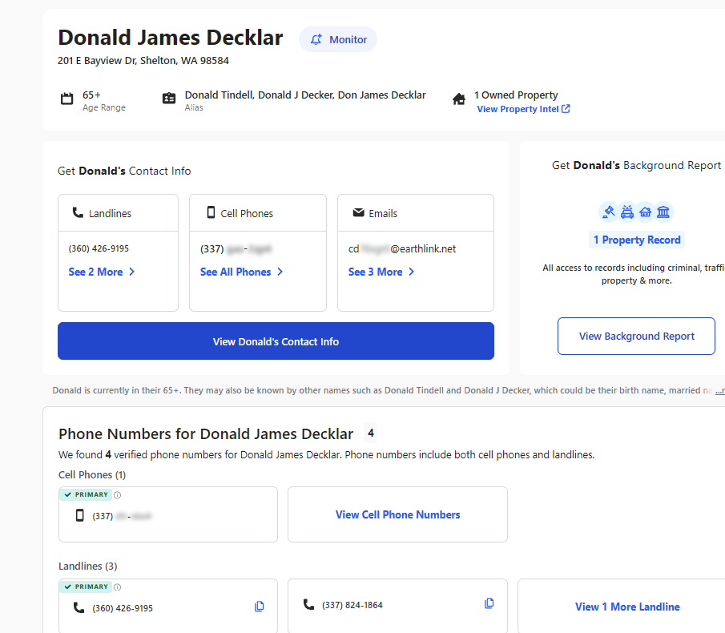Click View Background Report button
Viewport: 725px width, 633px height.
pos(636,337)
